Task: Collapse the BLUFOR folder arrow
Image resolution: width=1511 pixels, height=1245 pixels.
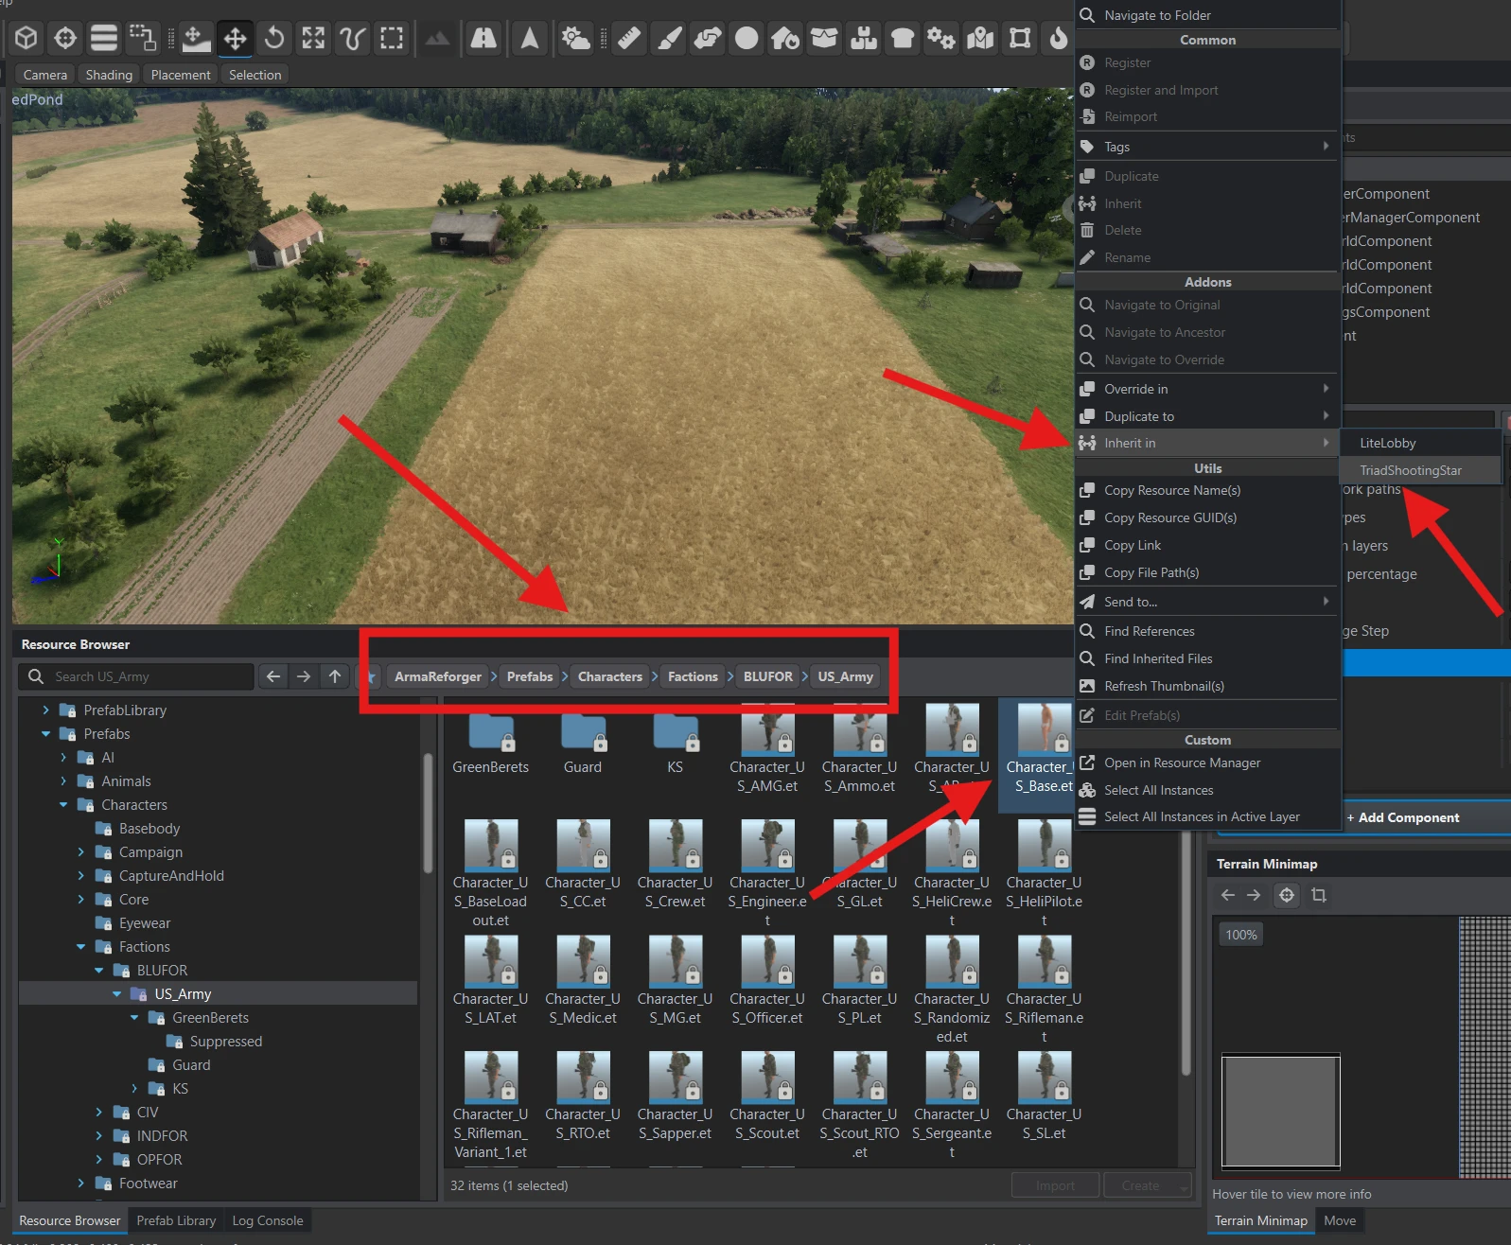Action: click(99, 970)
